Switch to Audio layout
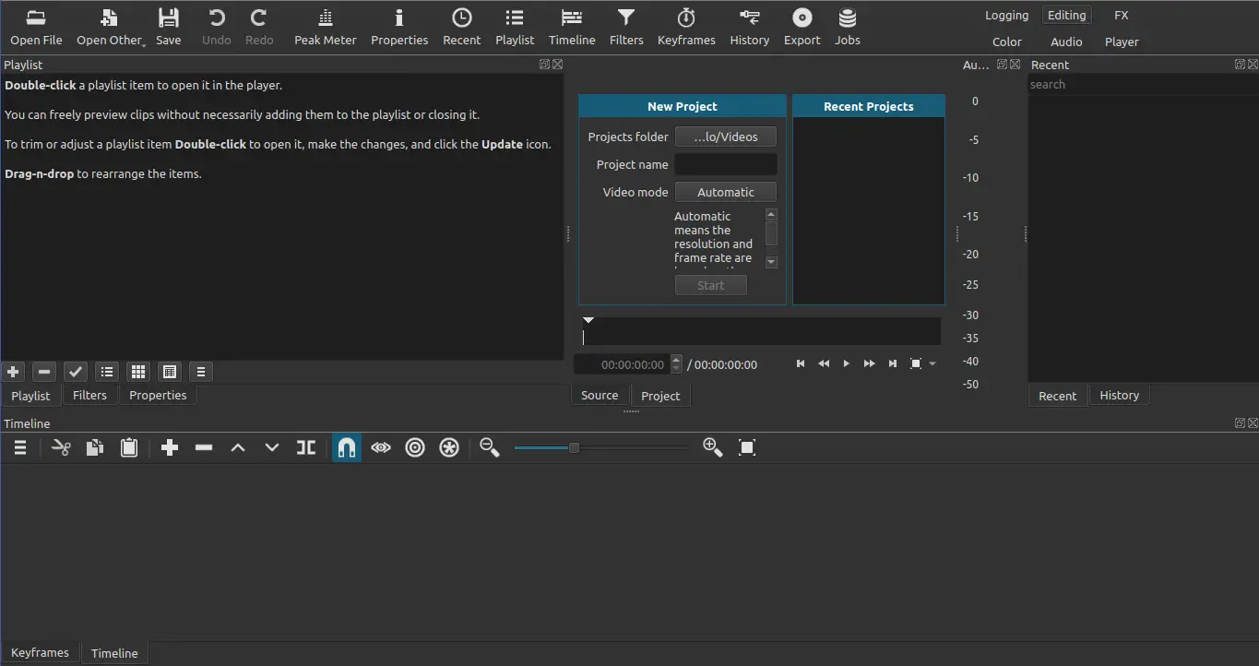The width and height of the screenshot is (1259, 666). [x=1066, y=42]
